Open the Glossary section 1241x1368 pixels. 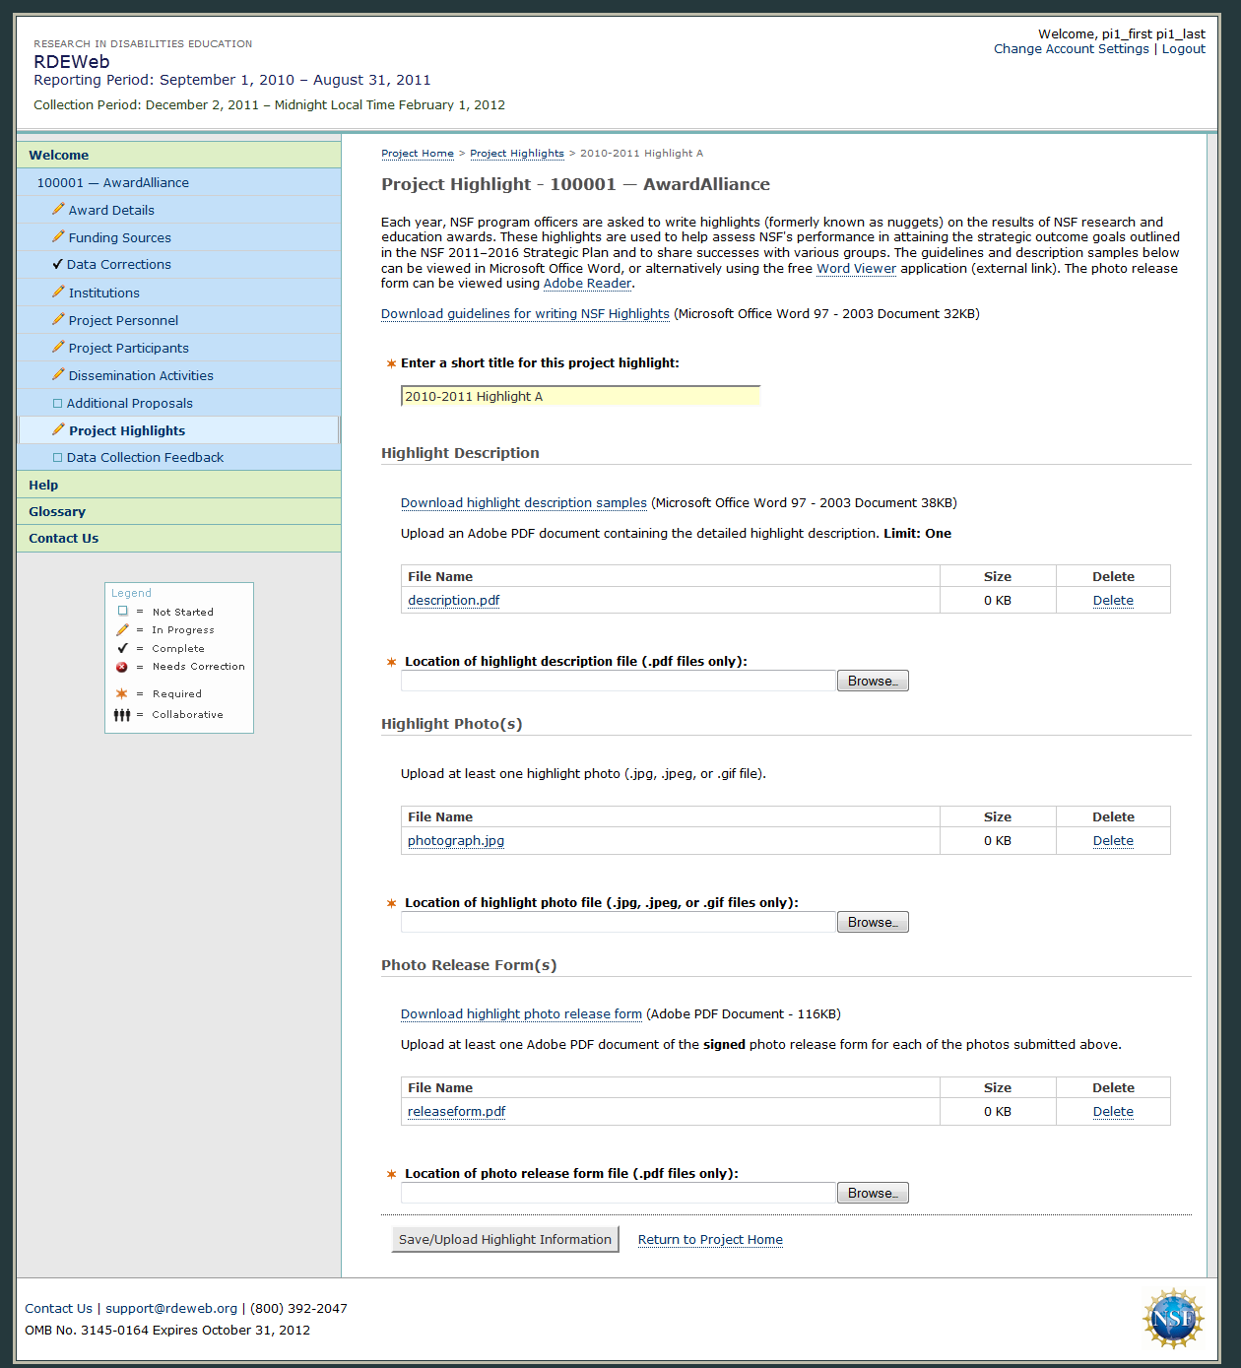pos(57,511)
